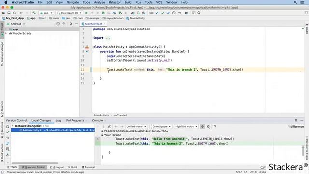Show Git history clock icon
The width and height of the screenshot is (309, 174).
coord(174,13)
